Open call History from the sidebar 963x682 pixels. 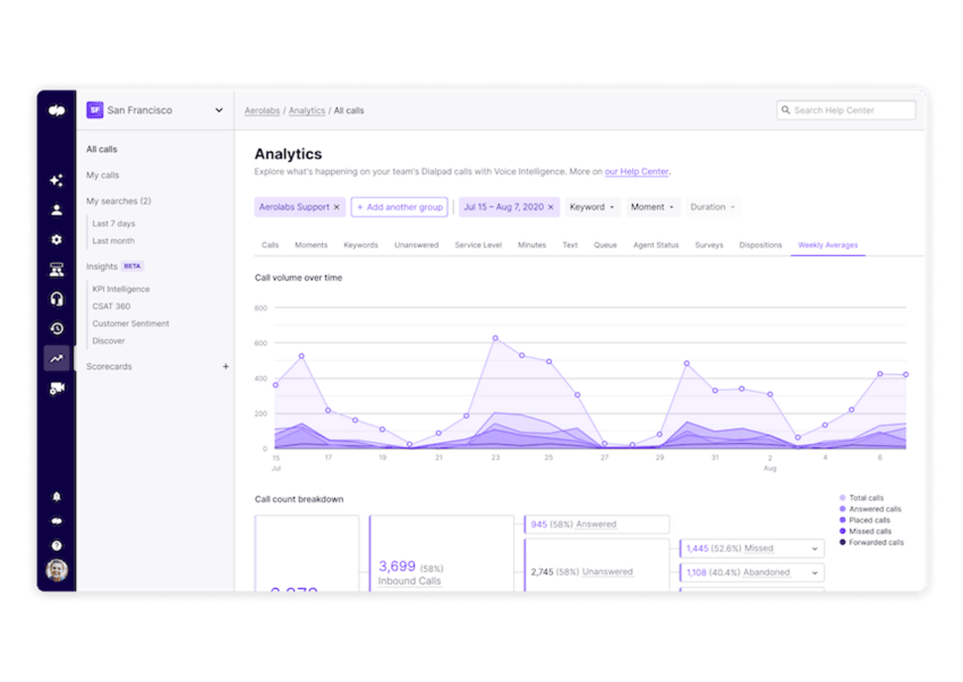coord(57,329)
